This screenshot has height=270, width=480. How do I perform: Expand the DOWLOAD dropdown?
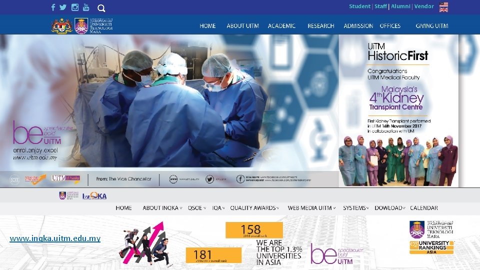pyautogui.click(x=389, y=208)
